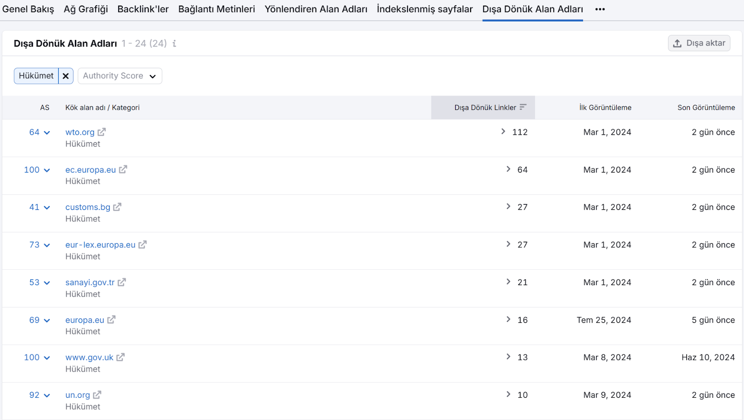The width and height of the screenshot is (744, 420).
Task: Open eur-lex.europa.eu external link icon
Action: (x=143, y=245)
